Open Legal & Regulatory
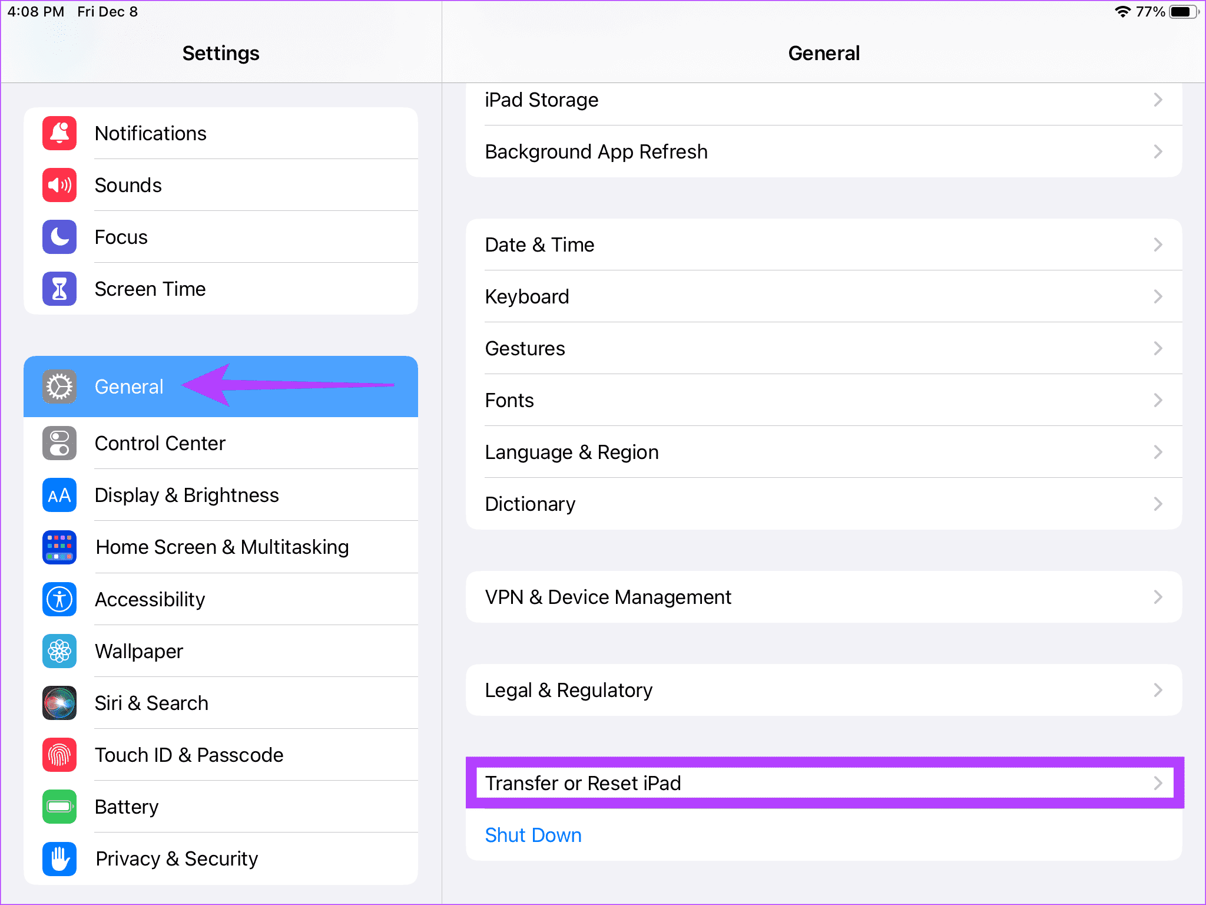Image resolution: width=1206 pixels, height=905 pixels. (568, 690)
